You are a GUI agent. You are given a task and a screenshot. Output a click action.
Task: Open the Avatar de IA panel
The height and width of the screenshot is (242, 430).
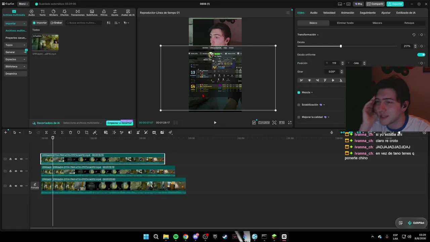pos(128,13)
